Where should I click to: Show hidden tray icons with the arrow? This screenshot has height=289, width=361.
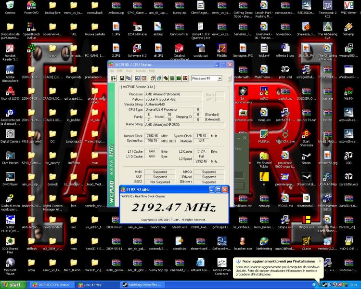tap(314, 285)
